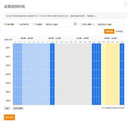Open the 了解详情 link

click(x=91, y=16)
